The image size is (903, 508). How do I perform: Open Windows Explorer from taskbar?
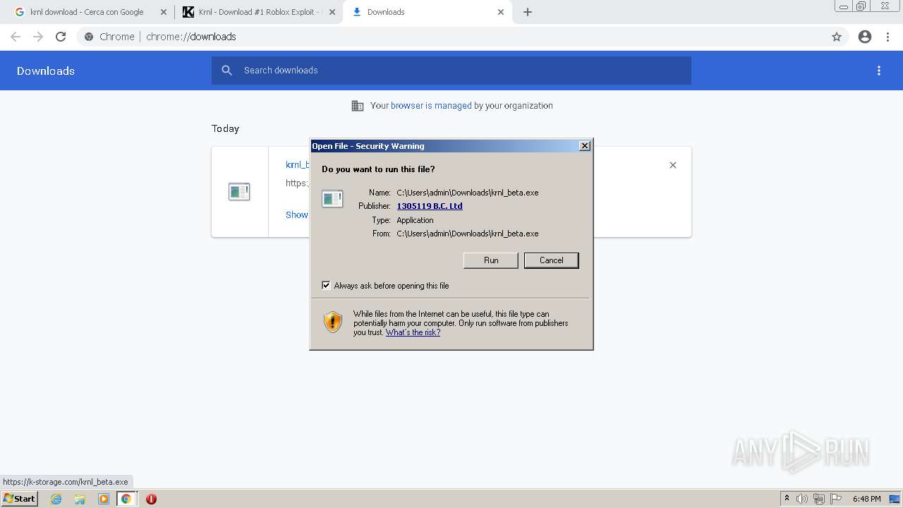pos(80,499)
